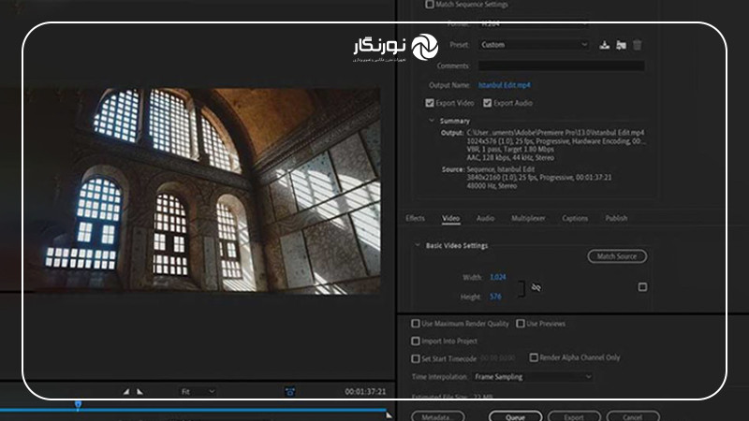Click the blue playhead on preview timeline

pyautogui.click(x=78, y=405)
